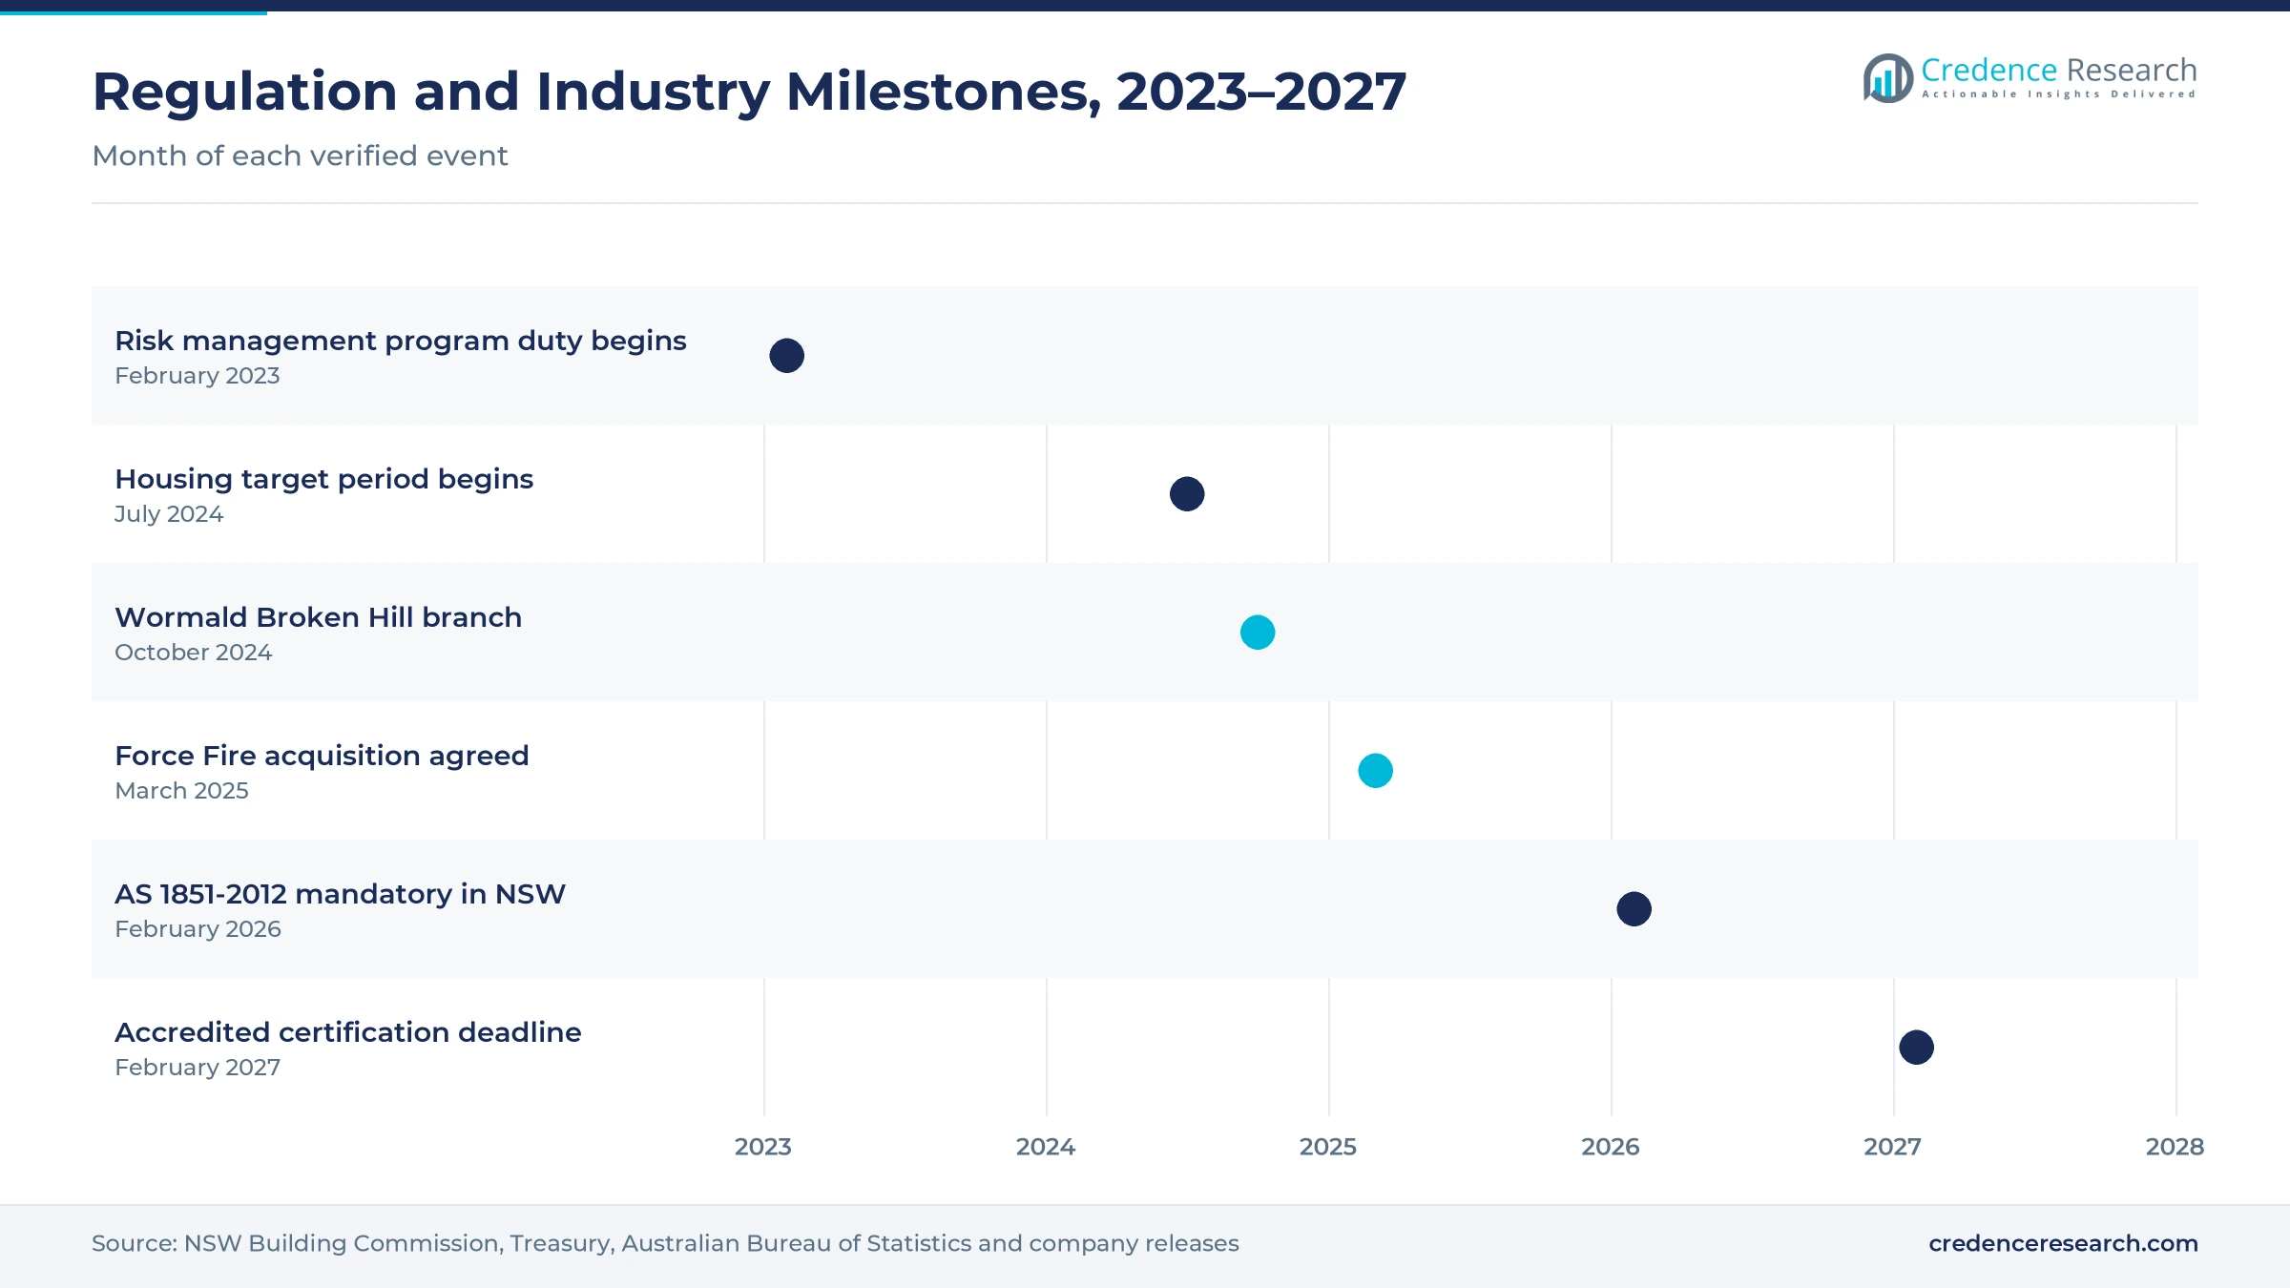Click the cyan Wormald Broken Hill marker
This screenshot has height=1288, width=2290.
1258,633
